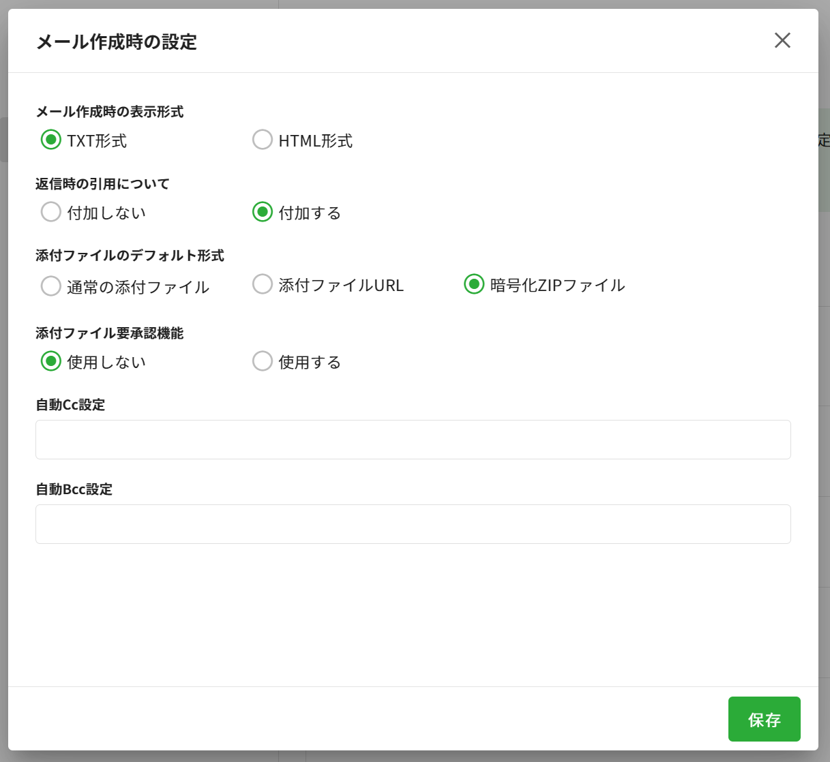Enable 付加する for reply quoting
Screen dimensions: 830x762
(263, 212)
